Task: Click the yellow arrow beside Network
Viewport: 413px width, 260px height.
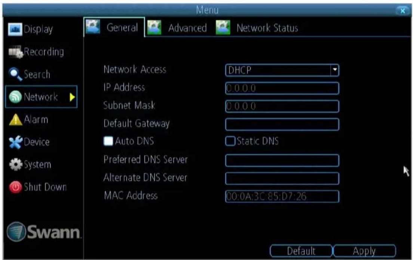Action: [73, 97]
